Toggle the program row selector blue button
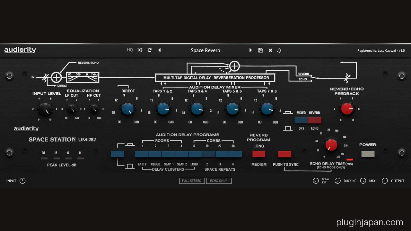Screen dimensions: 411x231 coord(118,154)
